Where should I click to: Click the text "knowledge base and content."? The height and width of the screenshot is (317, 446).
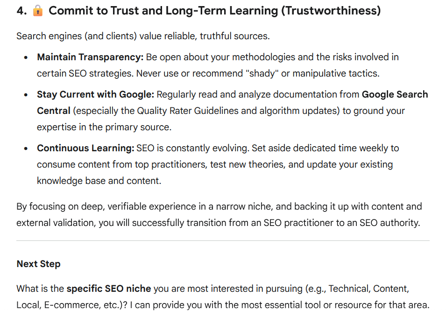click(99, 181)
